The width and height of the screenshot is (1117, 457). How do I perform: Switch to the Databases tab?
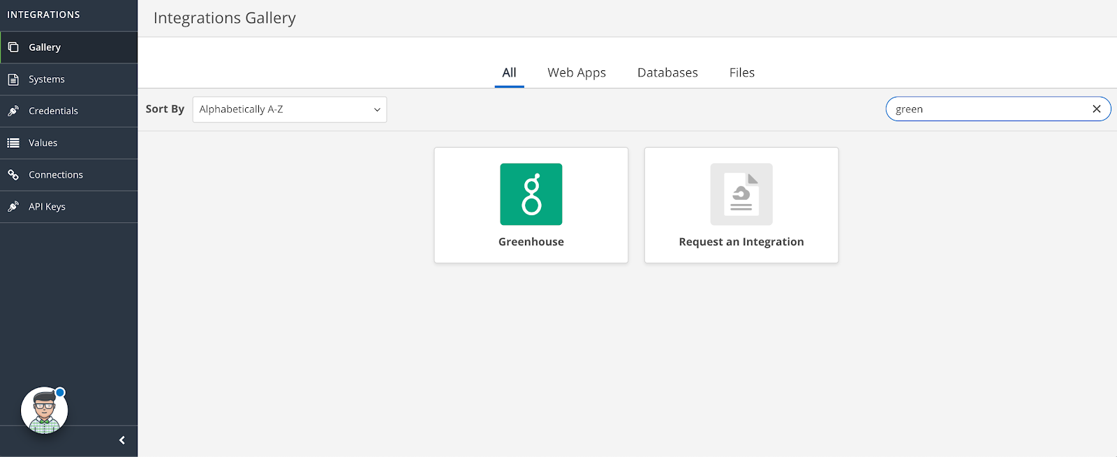[x=667, y=72]
